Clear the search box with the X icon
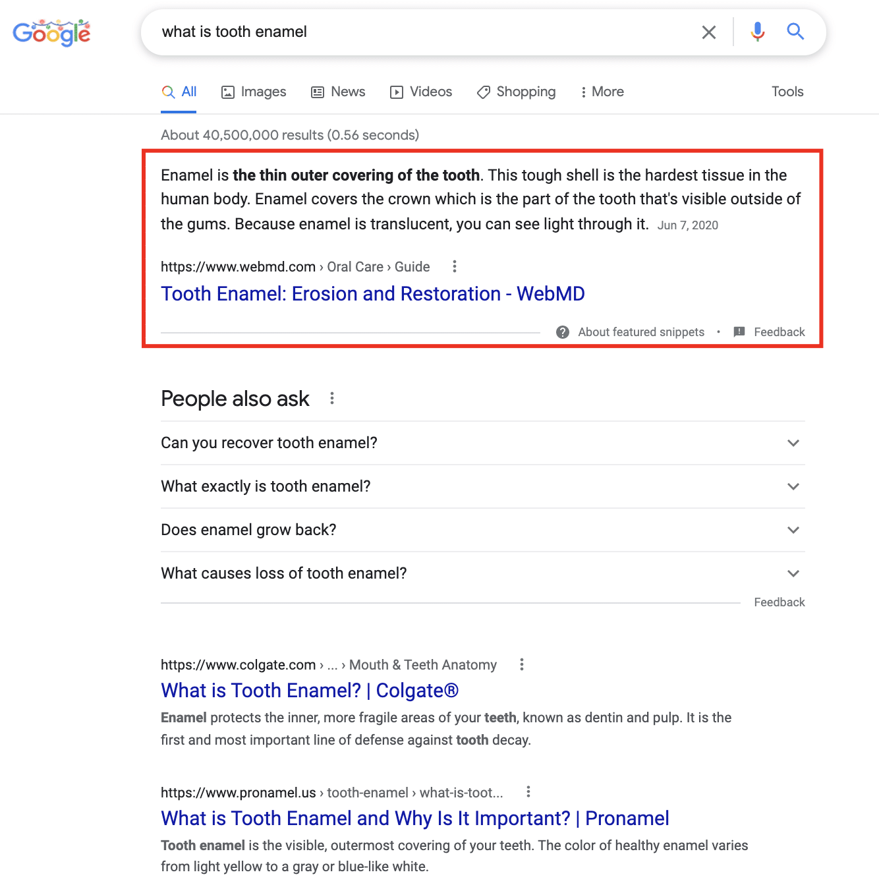Viewport: 879px width, 891px height. 709,32
